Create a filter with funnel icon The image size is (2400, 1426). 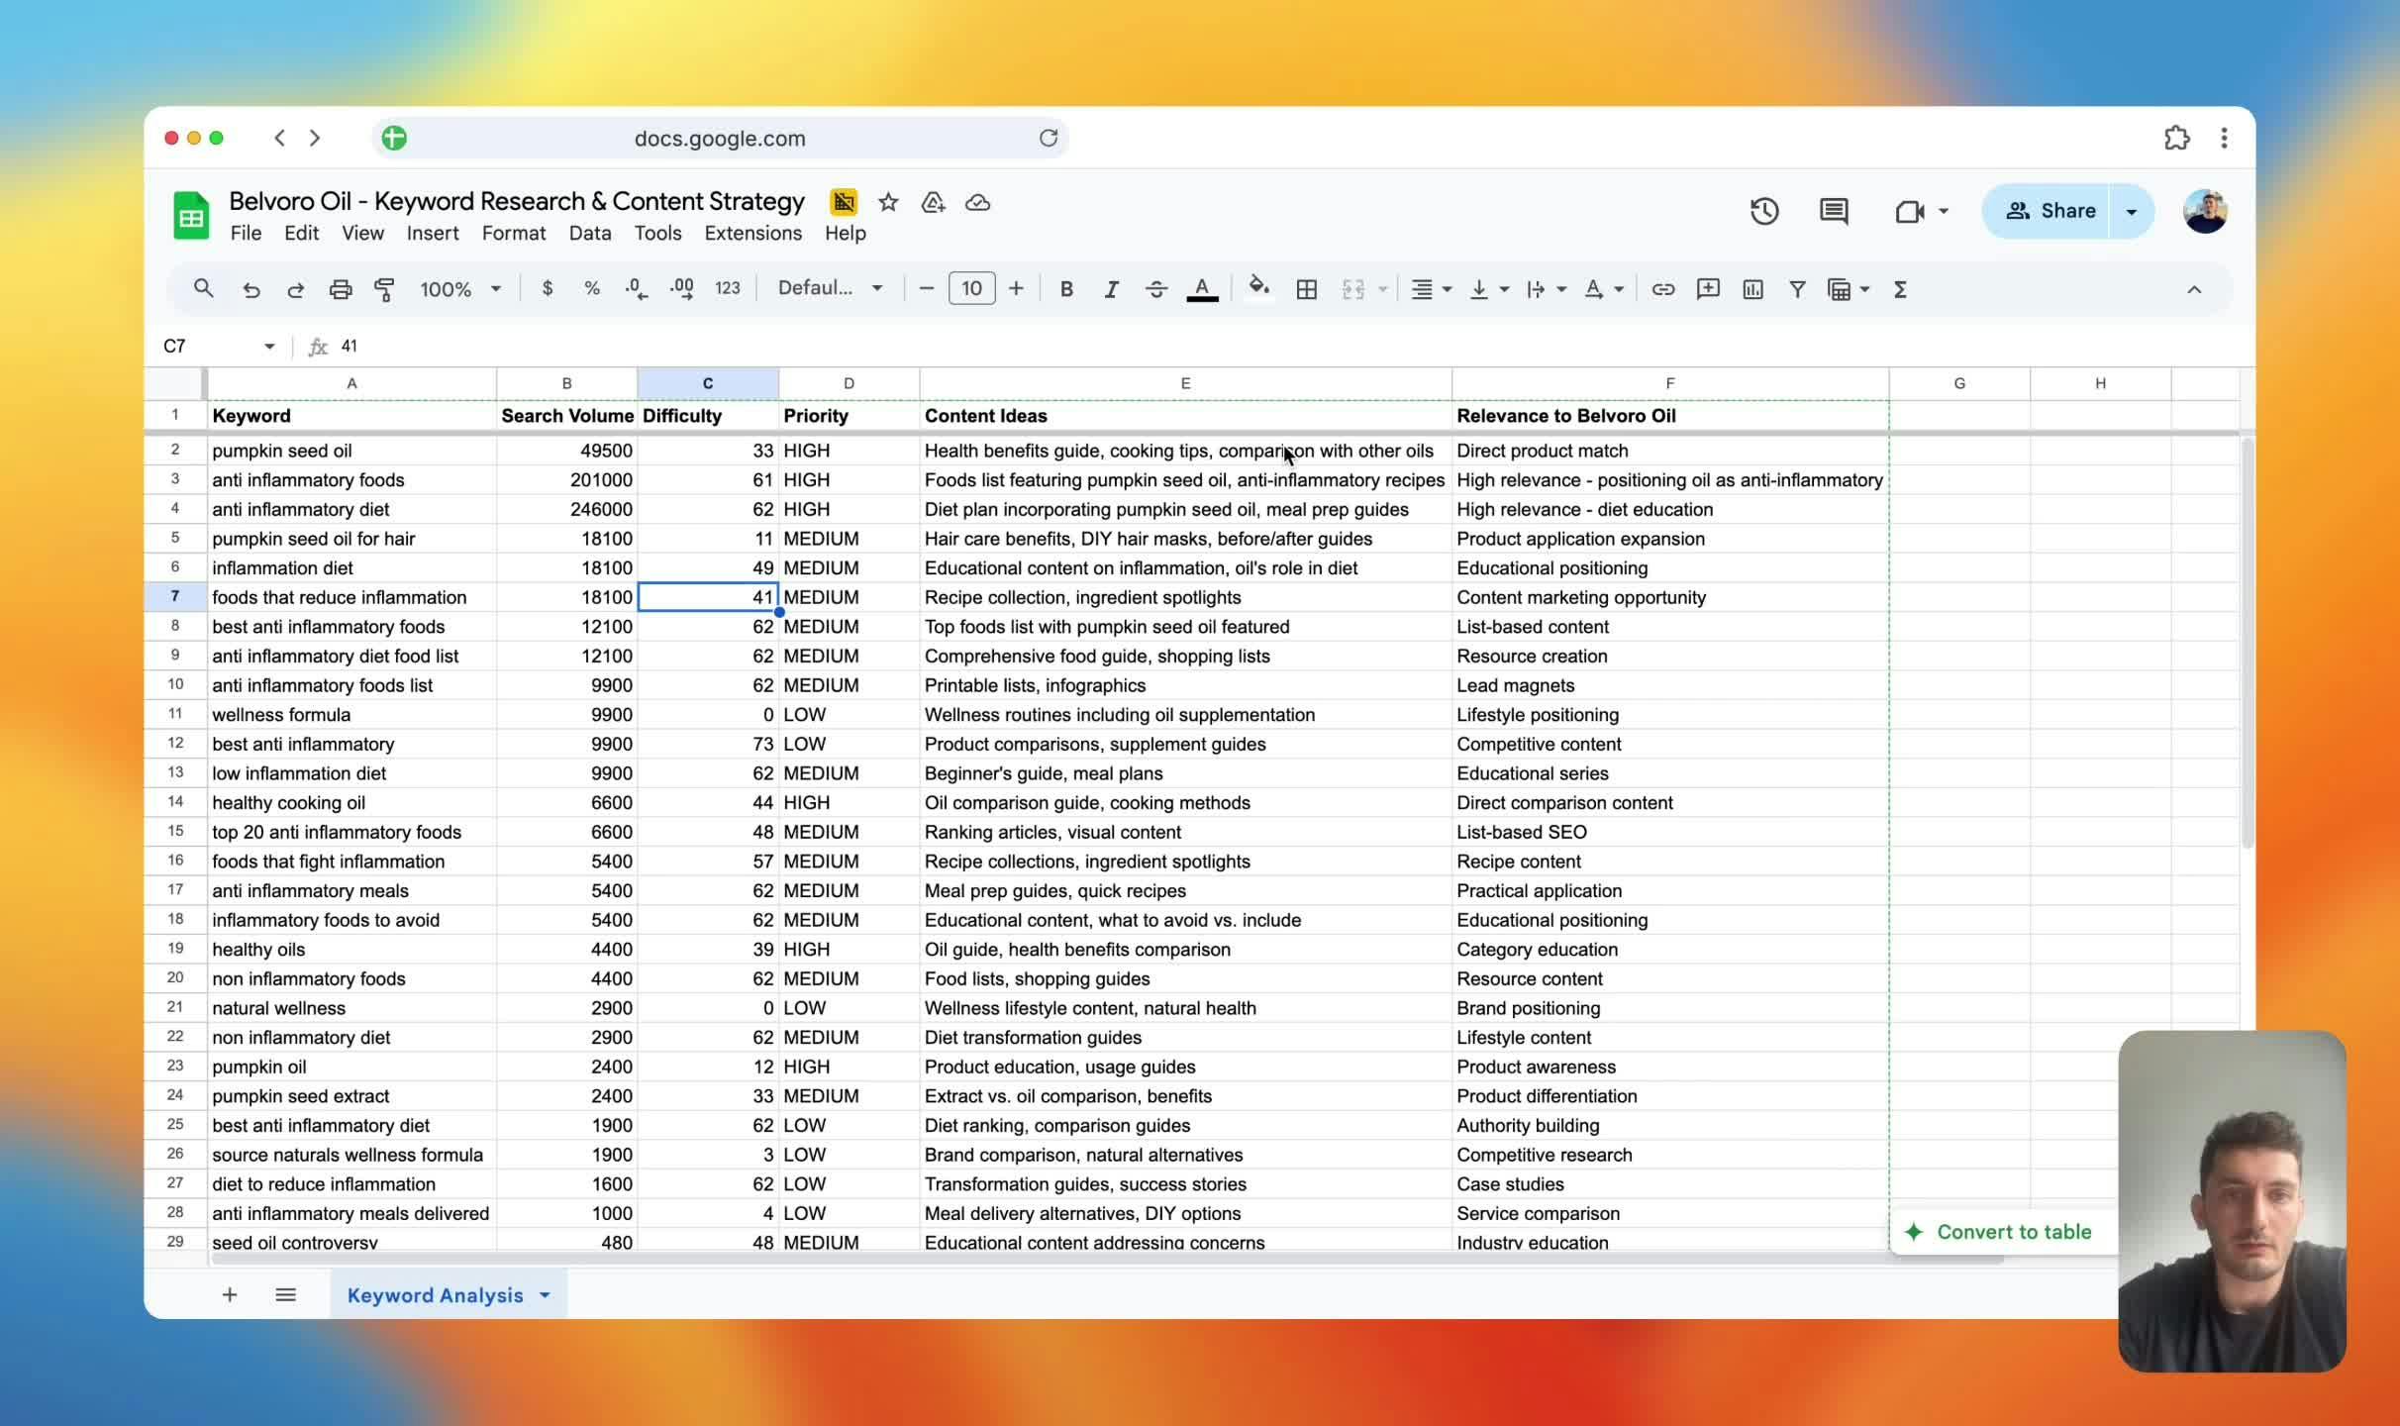tap(1797, 289)
